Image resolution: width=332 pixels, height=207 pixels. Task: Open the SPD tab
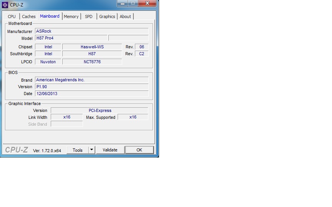tap(89, 16)
